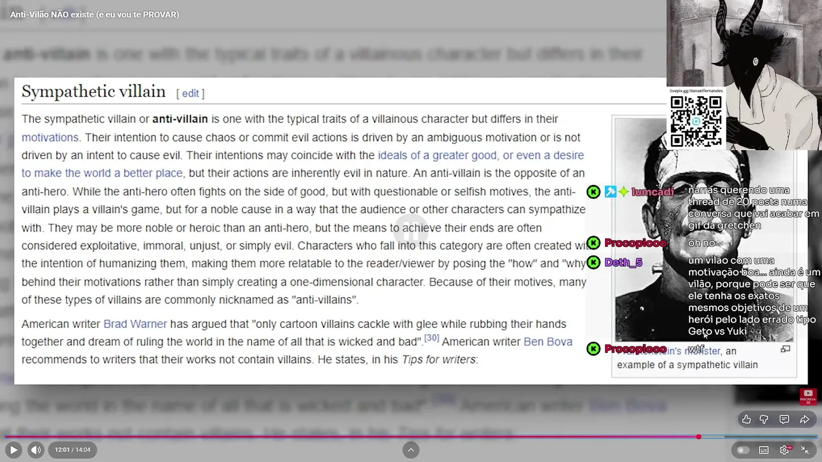This screenshot has width=822, height=462.
Task: Open the Brad Warner link
Action: (135, 324)
